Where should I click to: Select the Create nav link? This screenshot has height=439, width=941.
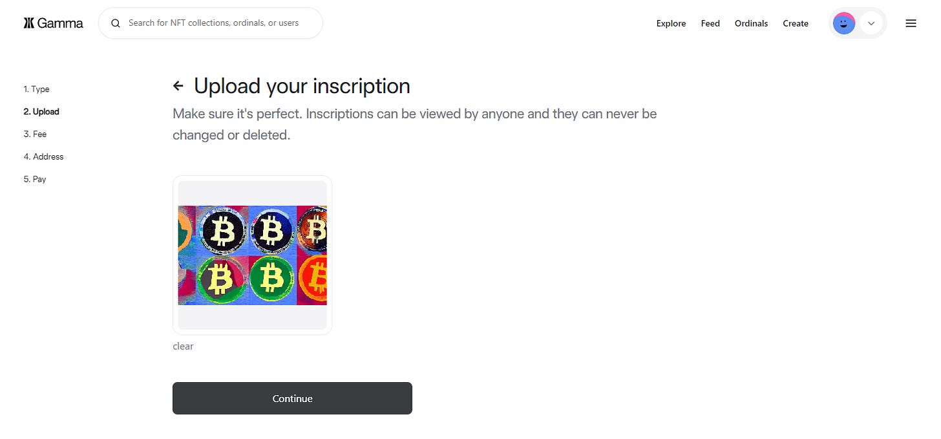pos(796,23)
